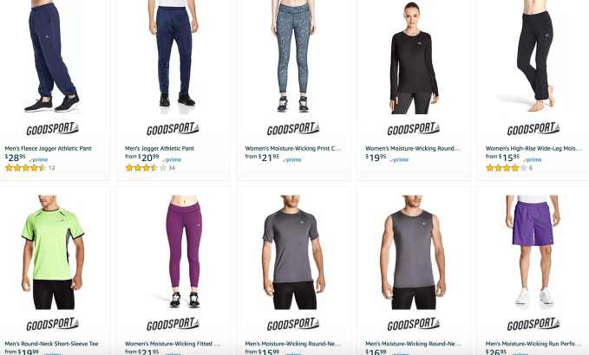Open Men's Fleece Jogger Athletic Pant link
This screenshot has height=355, width=589.
coord(48,148)
